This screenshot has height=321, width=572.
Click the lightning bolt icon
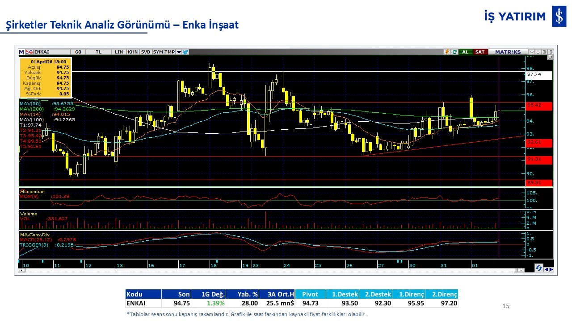tap(446, 52)
